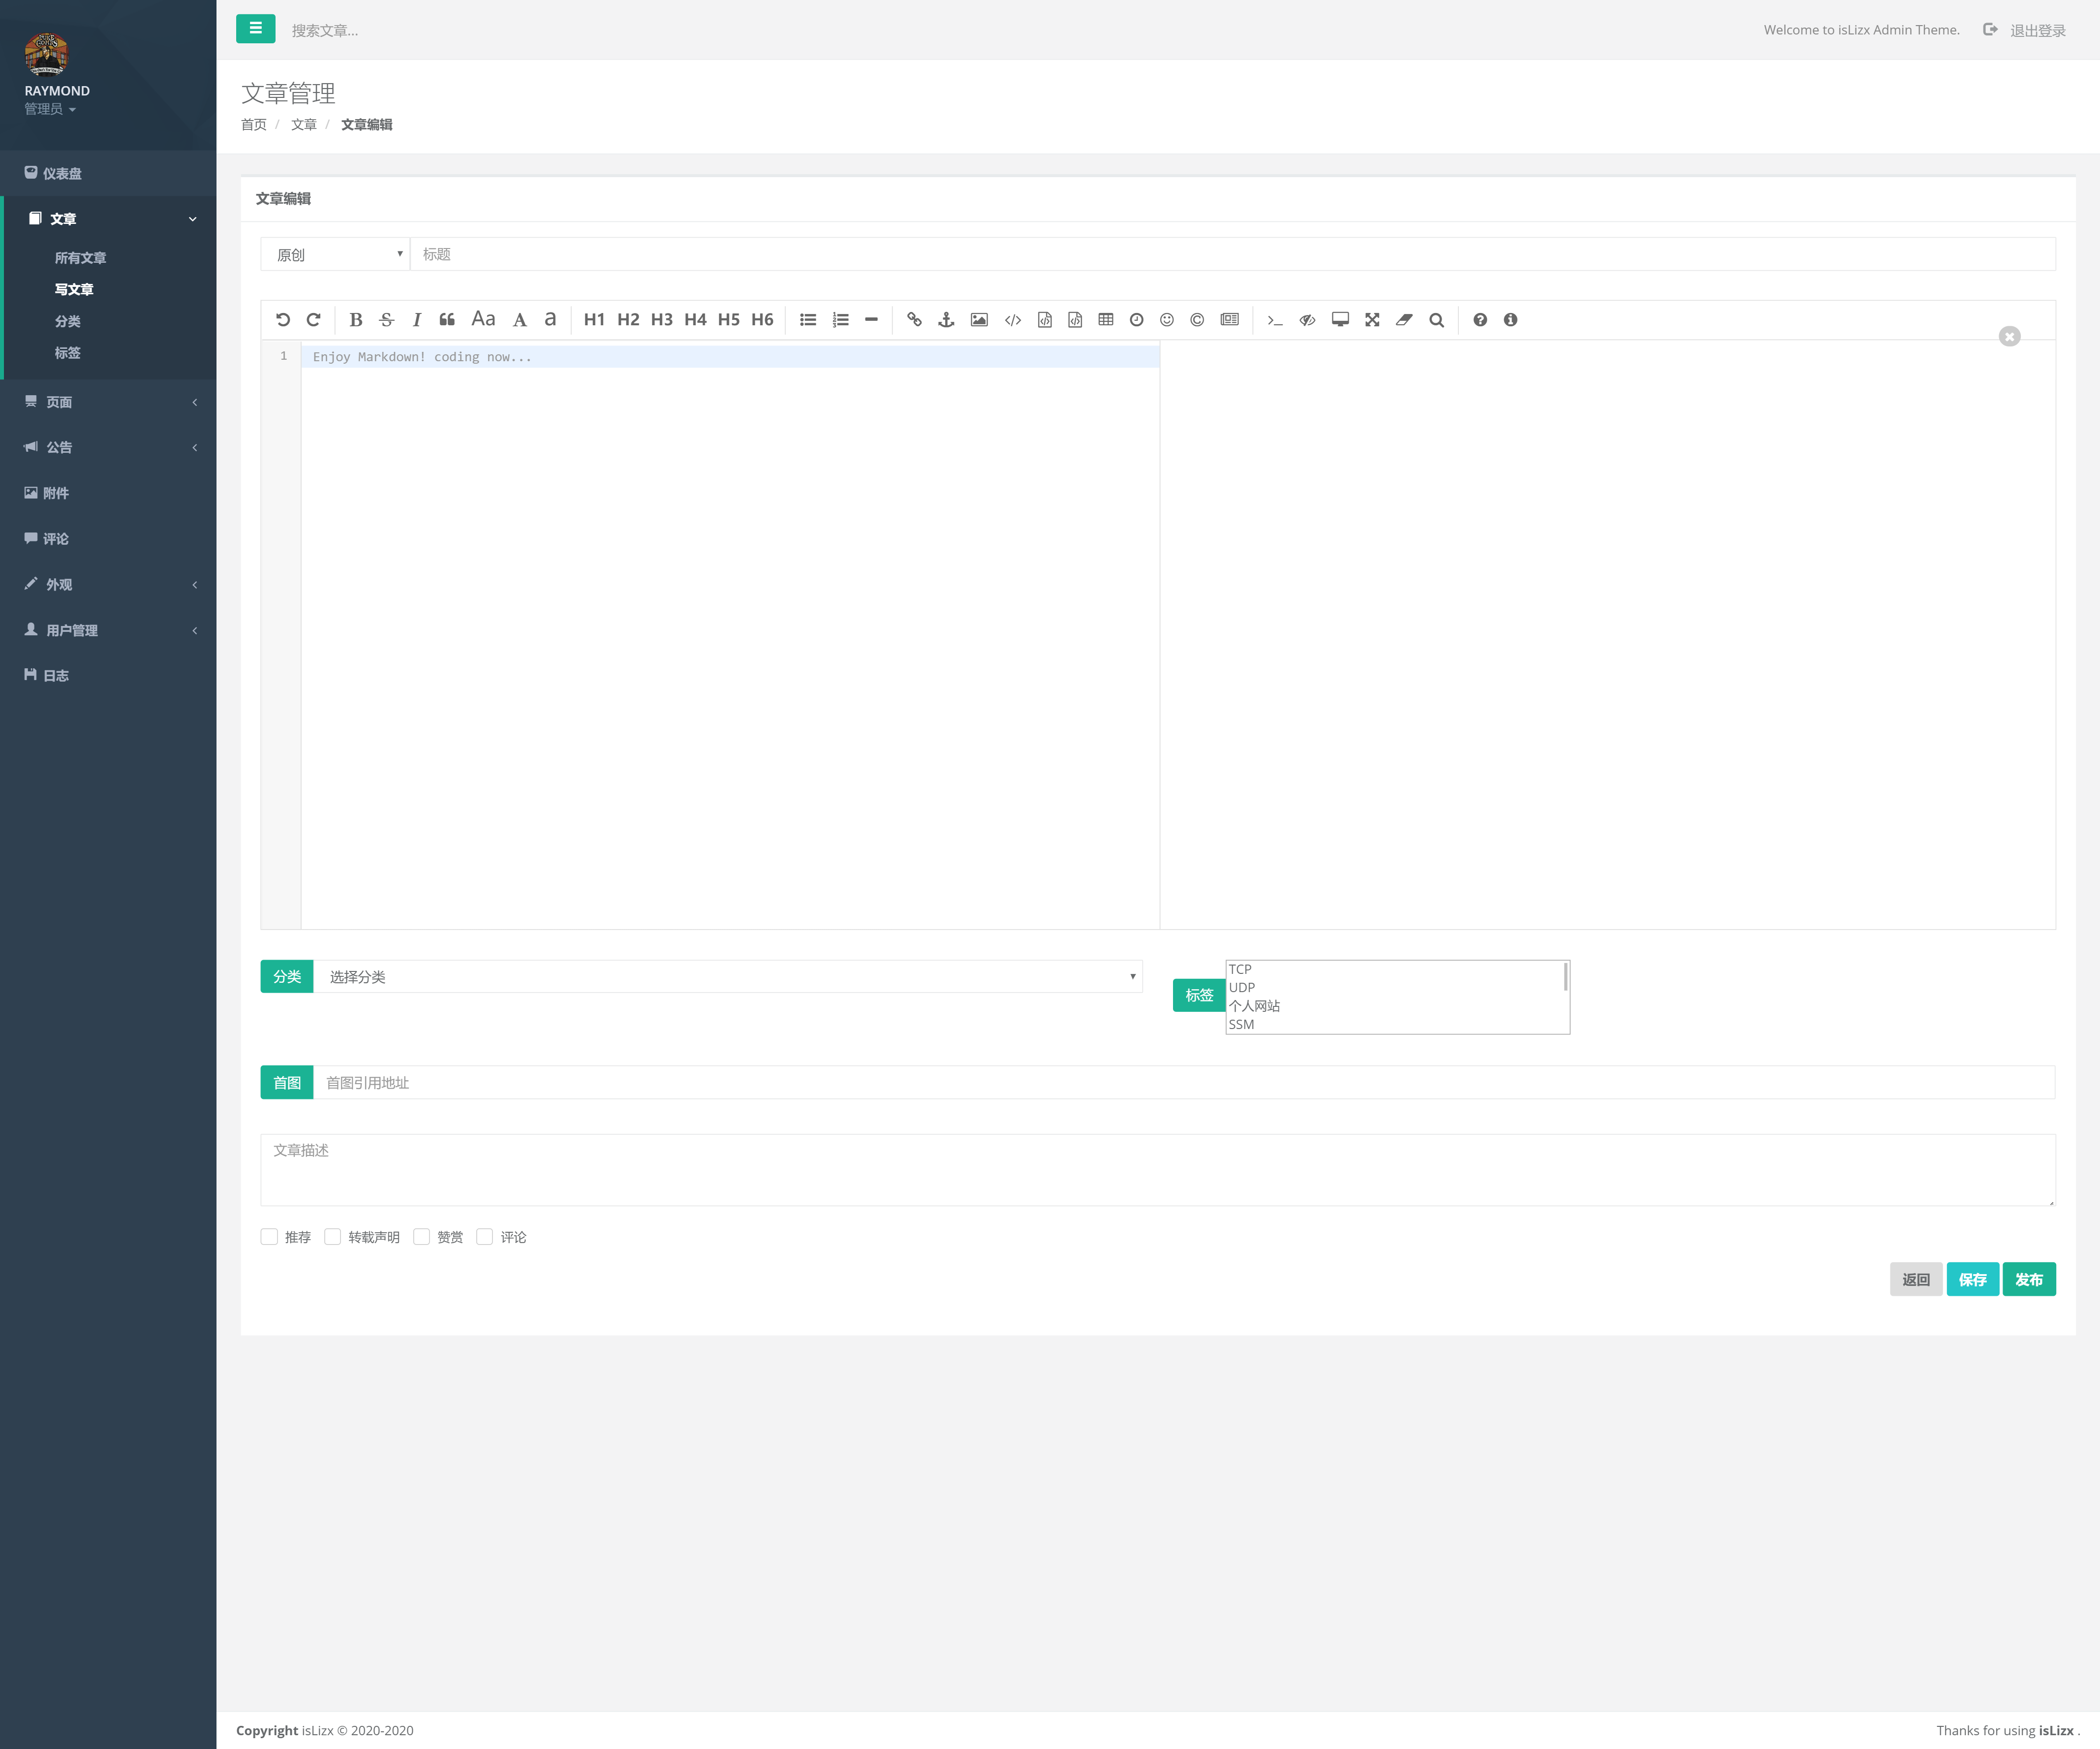Insert a link with the link icon
The height and width of the screenshot is (1749, 2100).
point(914,320)
